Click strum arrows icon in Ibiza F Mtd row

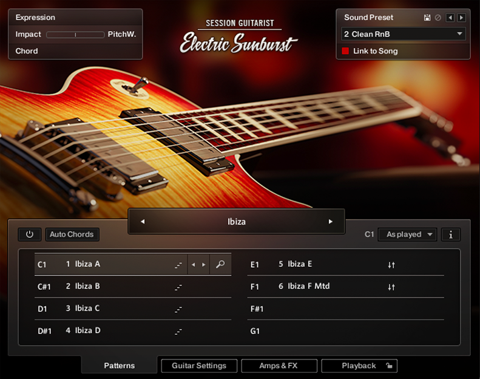click(391, 287)
